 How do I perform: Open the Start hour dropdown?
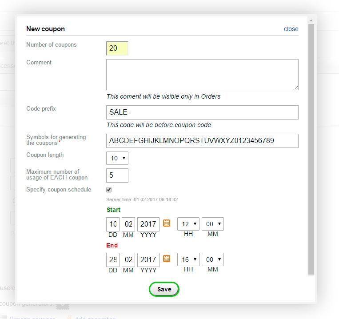coord(188,224)
